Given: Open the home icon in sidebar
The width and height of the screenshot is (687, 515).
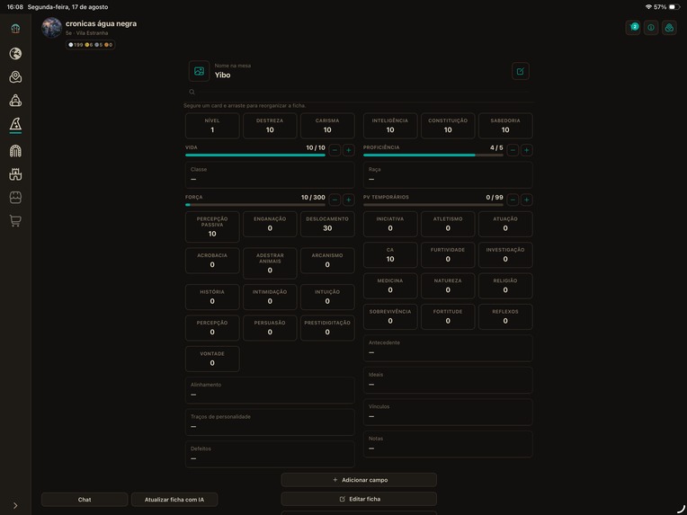Looking at the screenshot, I should click(x=15, y=30).
